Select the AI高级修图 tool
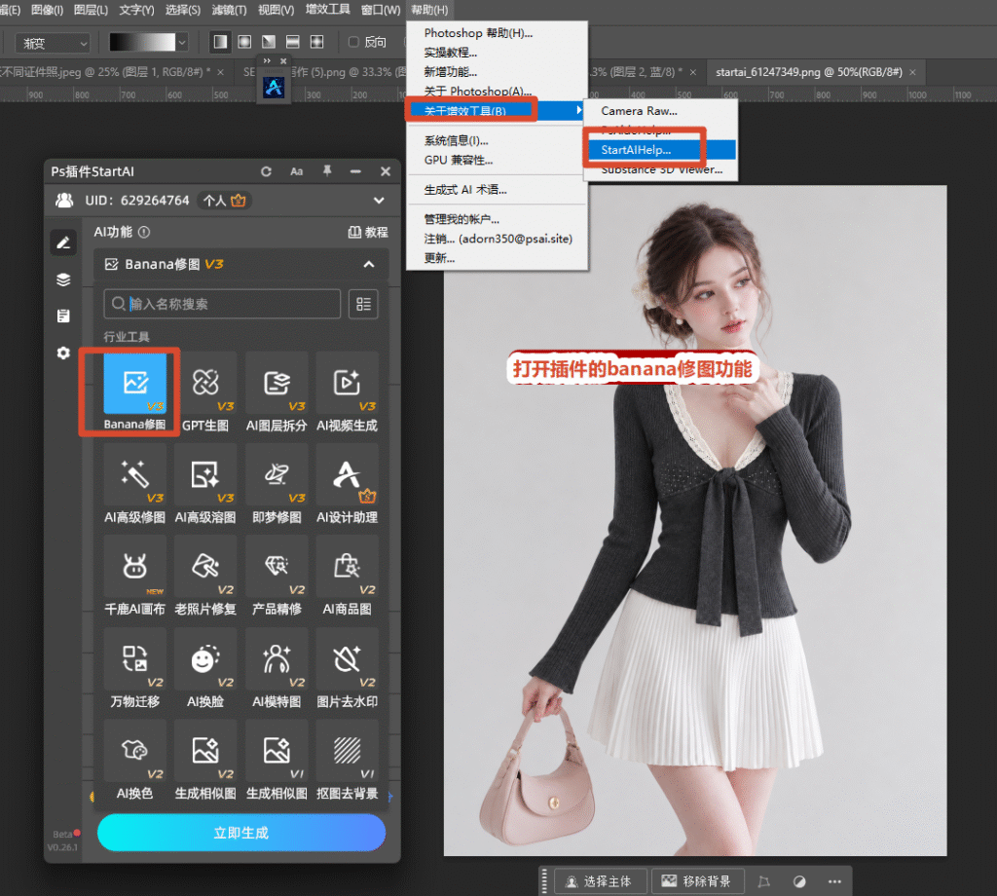Image resolution: width=997 pixels, height=896 pixels. [x=134, y=475]
